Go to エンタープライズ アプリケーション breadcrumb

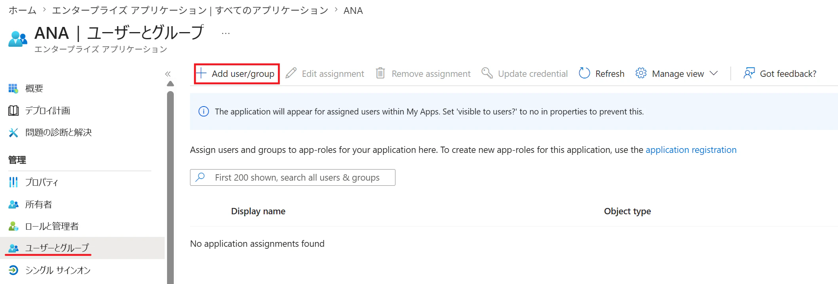[x=190, y=10]
